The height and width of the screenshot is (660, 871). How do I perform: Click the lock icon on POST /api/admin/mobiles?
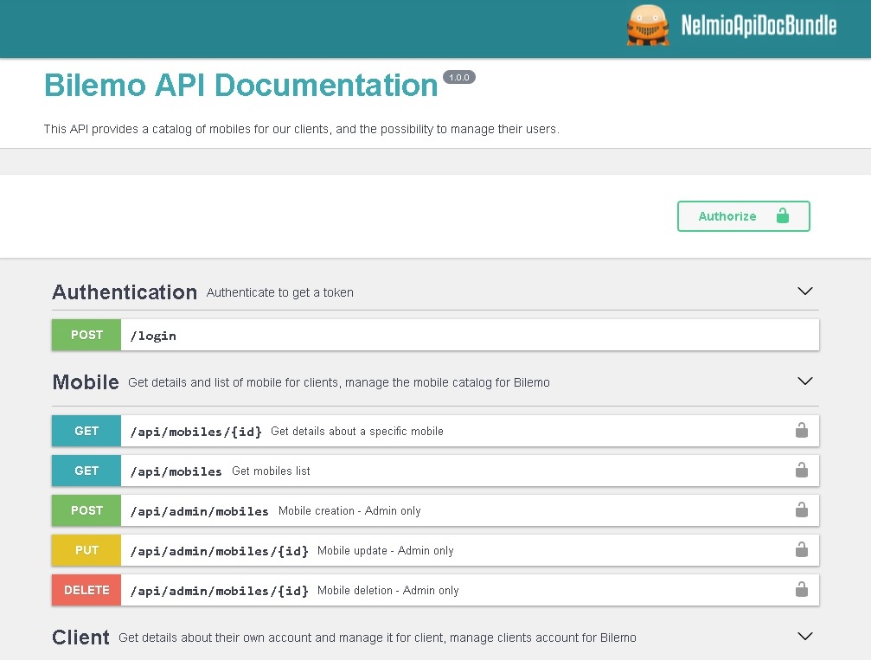pos(801,510)
